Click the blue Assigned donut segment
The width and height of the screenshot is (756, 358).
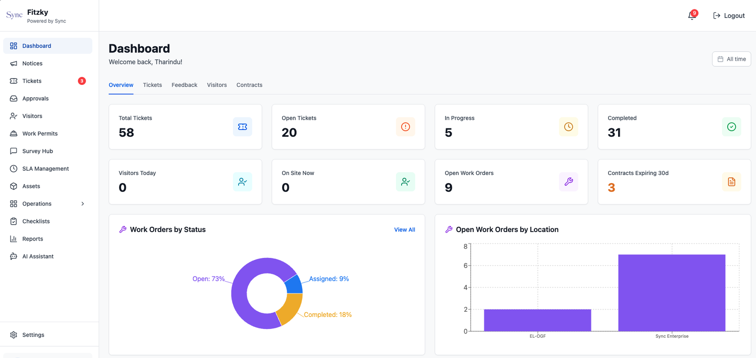(x=294, y=285)
